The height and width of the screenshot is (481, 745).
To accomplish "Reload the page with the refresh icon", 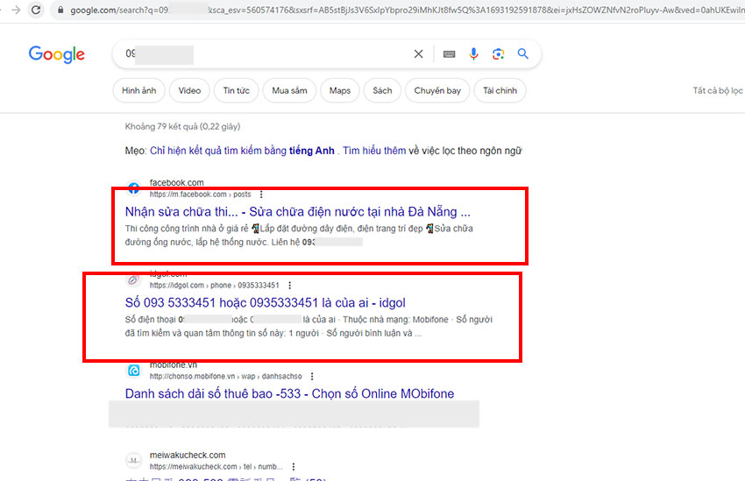I will (x=36, y=10).
